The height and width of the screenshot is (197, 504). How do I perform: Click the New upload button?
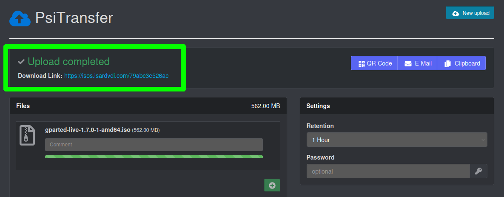click(470, 13)
